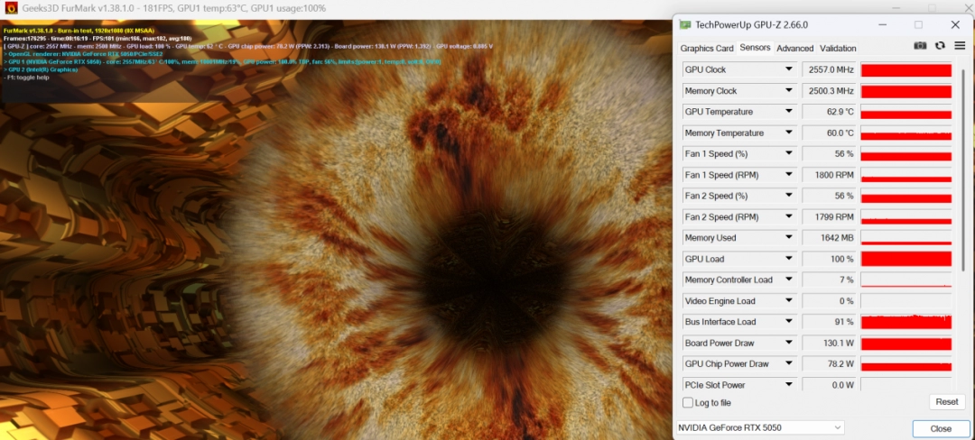Expand the Bus Interface Load dropdown
The width and height of the screenshot is (975, 440).
pyautogui.click(x=788, y=322)
